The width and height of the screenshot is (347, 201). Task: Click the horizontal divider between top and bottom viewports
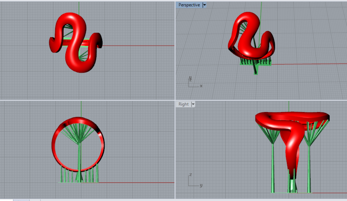pos(85,100)
